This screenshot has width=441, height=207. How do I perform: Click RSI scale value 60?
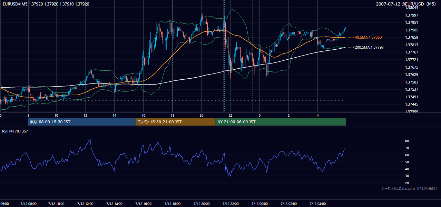[x=407, y=155]
